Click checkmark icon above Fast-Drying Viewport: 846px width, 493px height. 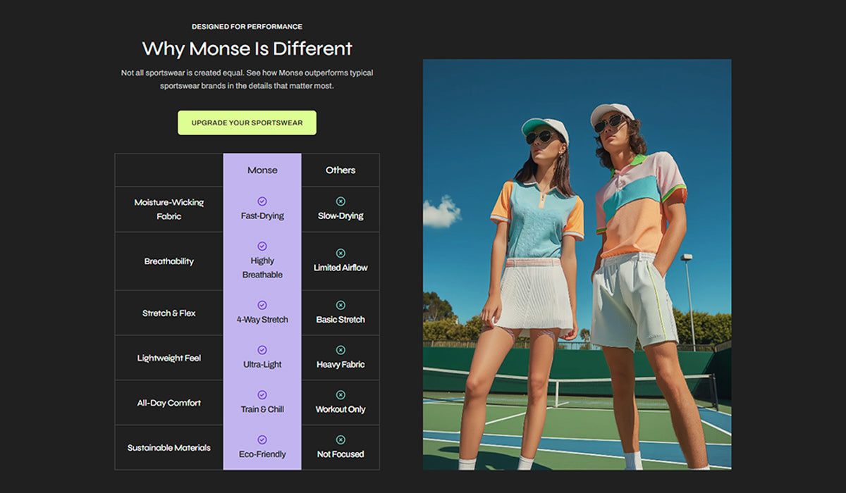262,201
